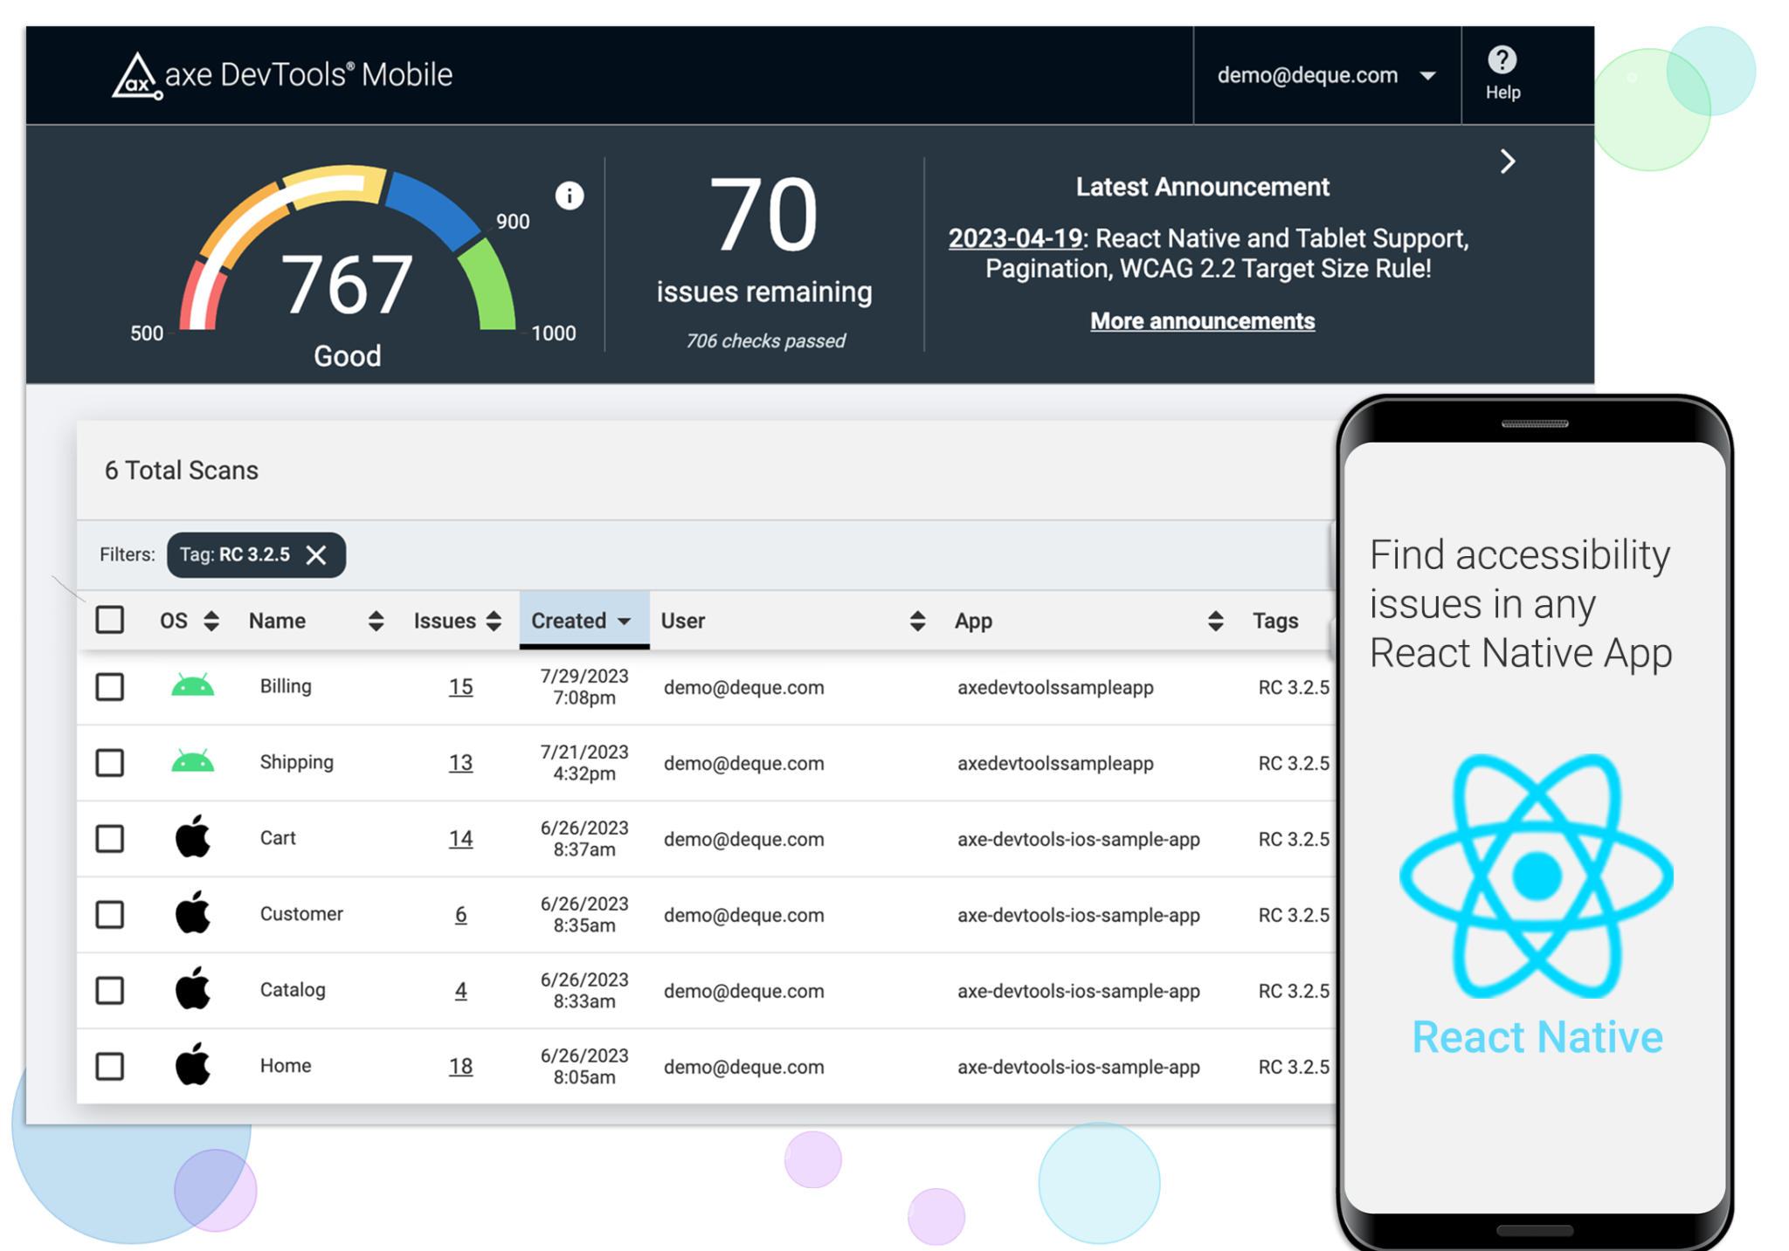
Task: Check the checkbox for the Customer scan
Action: pos(110,915)
